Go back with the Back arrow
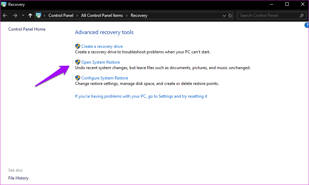This screenshot has height=185, width=309. 5,15
